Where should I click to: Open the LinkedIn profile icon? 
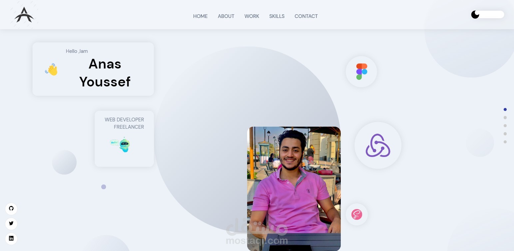coord(11,238)
